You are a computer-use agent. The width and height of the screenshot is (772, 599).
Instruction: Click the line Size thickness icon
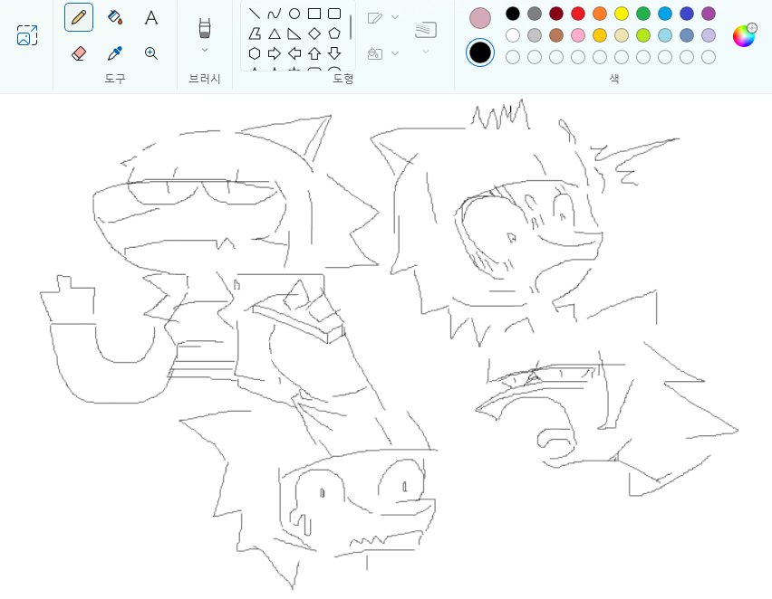(x=426, y=30)
